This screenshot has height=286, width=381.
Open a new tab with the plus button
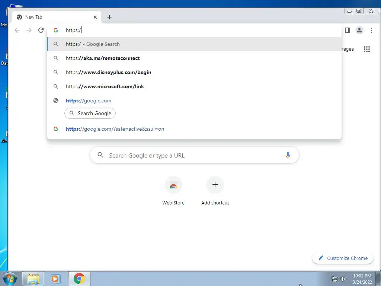pyautogui.click(x=109, y=17)
